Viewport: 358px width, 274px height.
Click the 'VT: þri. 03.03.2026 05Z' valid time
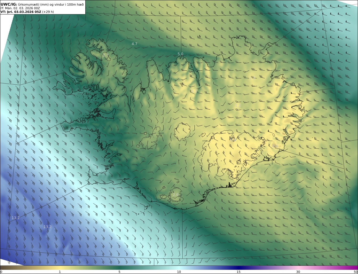21,12
